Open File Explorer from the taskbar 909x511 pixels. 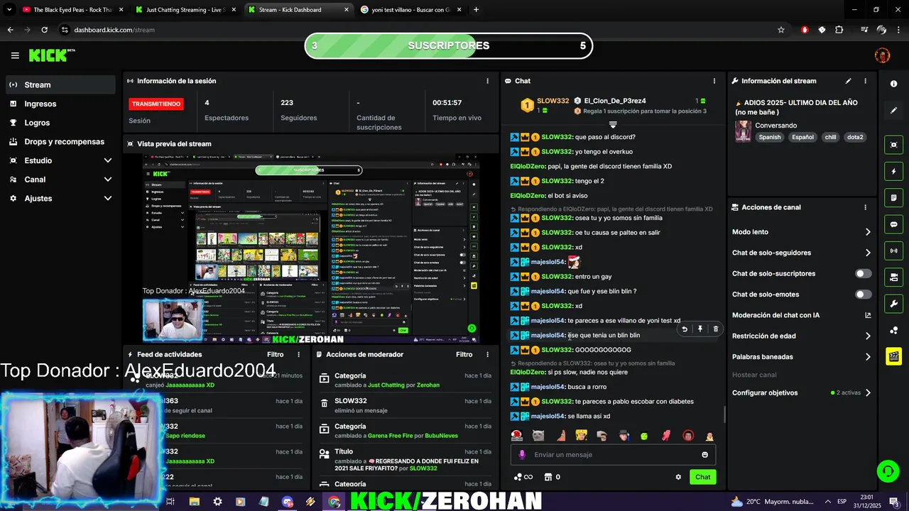tap(194, 501)
